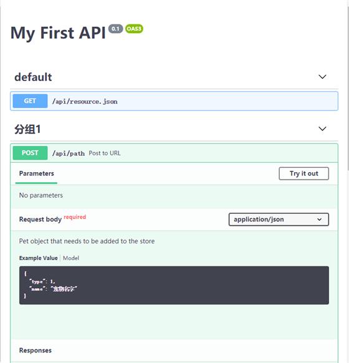Screen dimensions: 349x363
Task: Collapse the default section chevron
Action: (x=322, y=77)
